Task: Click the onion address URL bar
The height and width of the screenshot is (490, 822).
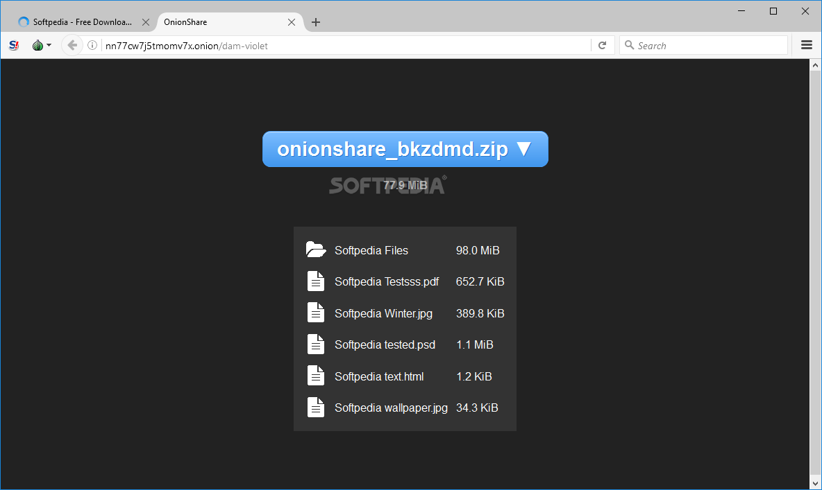Action: click(346, 46)
